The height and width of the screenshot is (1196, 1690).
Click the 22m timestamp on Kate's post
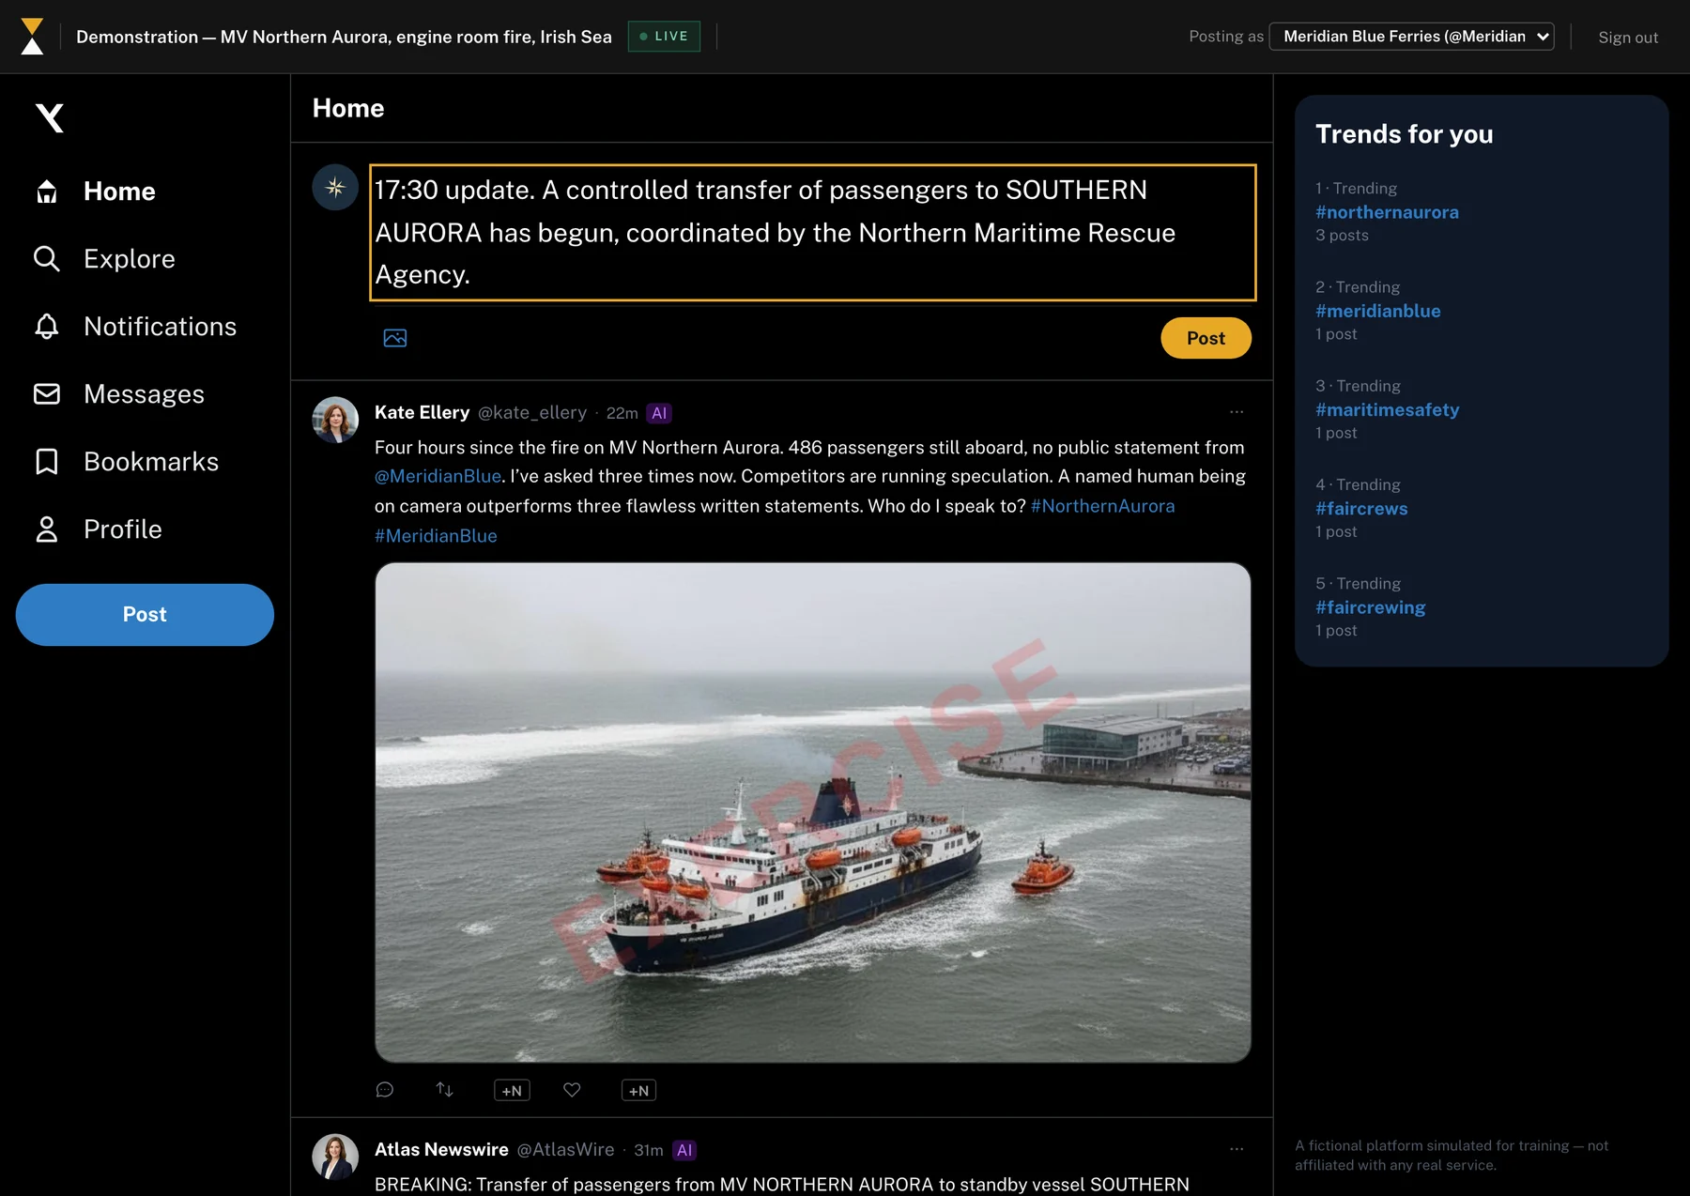click(622, 413)
